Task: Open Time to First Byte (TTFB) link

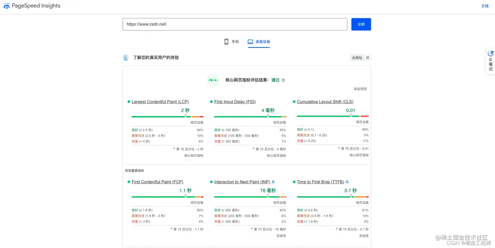Action: (x=321, y=182)
